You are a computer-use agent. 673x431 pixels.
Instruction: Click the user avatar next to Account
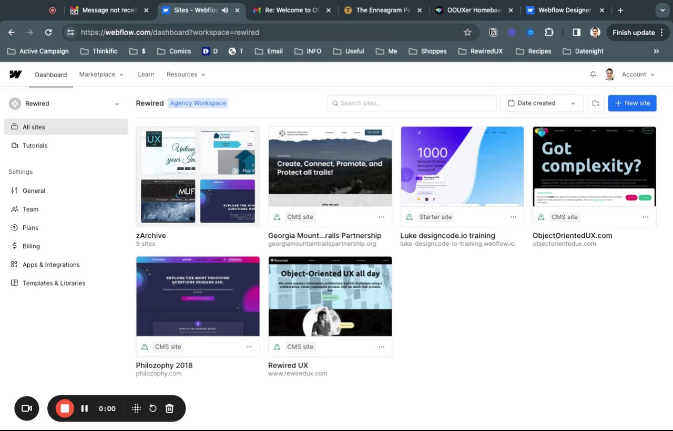point(609,75)
